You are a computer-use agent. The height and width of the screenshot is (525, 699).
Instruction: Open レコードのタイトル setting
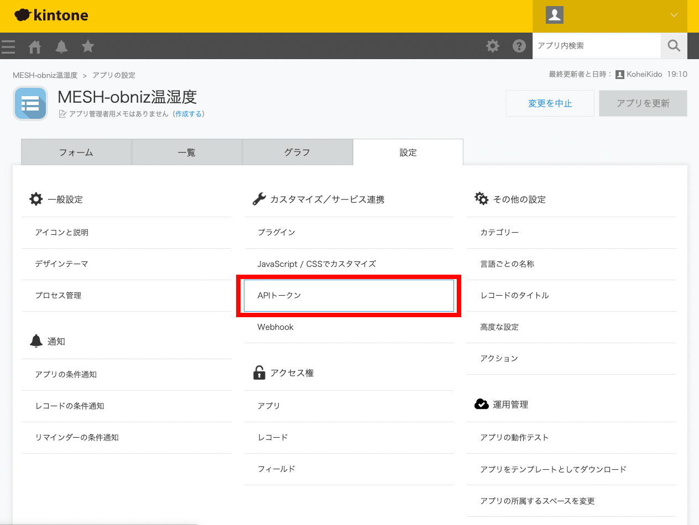(572, 296)
